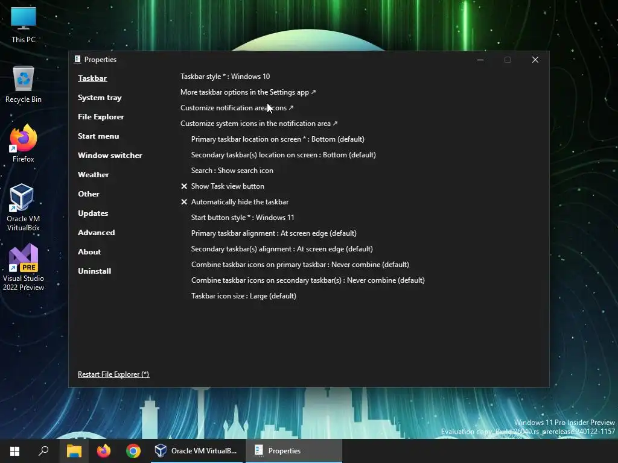Open the System tray section

100,98
